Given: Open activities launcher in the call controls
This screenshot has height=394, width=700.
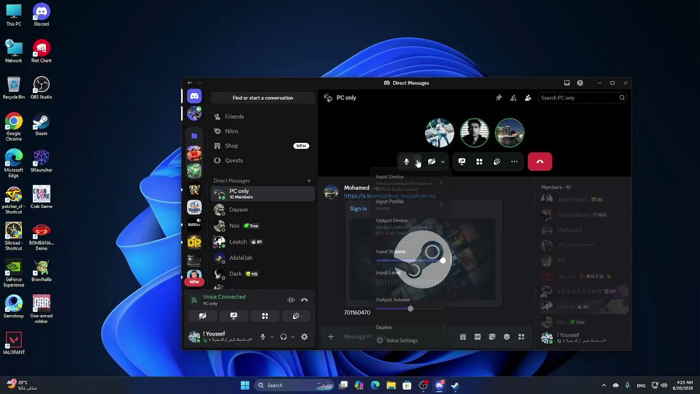Looking at the screenshot, I should [480, 161].
